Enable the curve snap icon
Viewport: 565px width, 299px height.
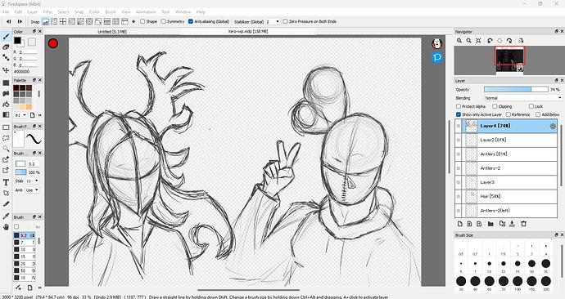pyautogui.click(x=98, y=21)
